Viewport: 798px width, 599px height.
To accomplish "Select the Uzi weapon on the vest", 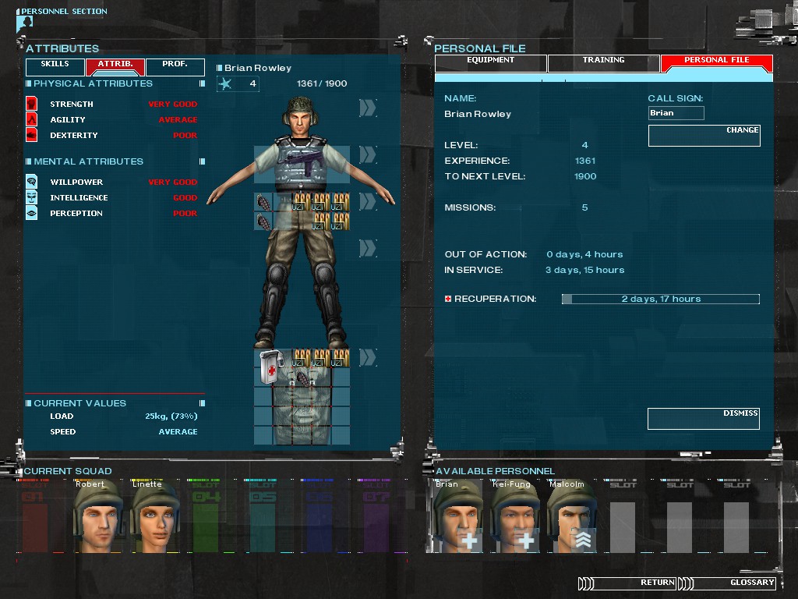I will tap(305, 161).
